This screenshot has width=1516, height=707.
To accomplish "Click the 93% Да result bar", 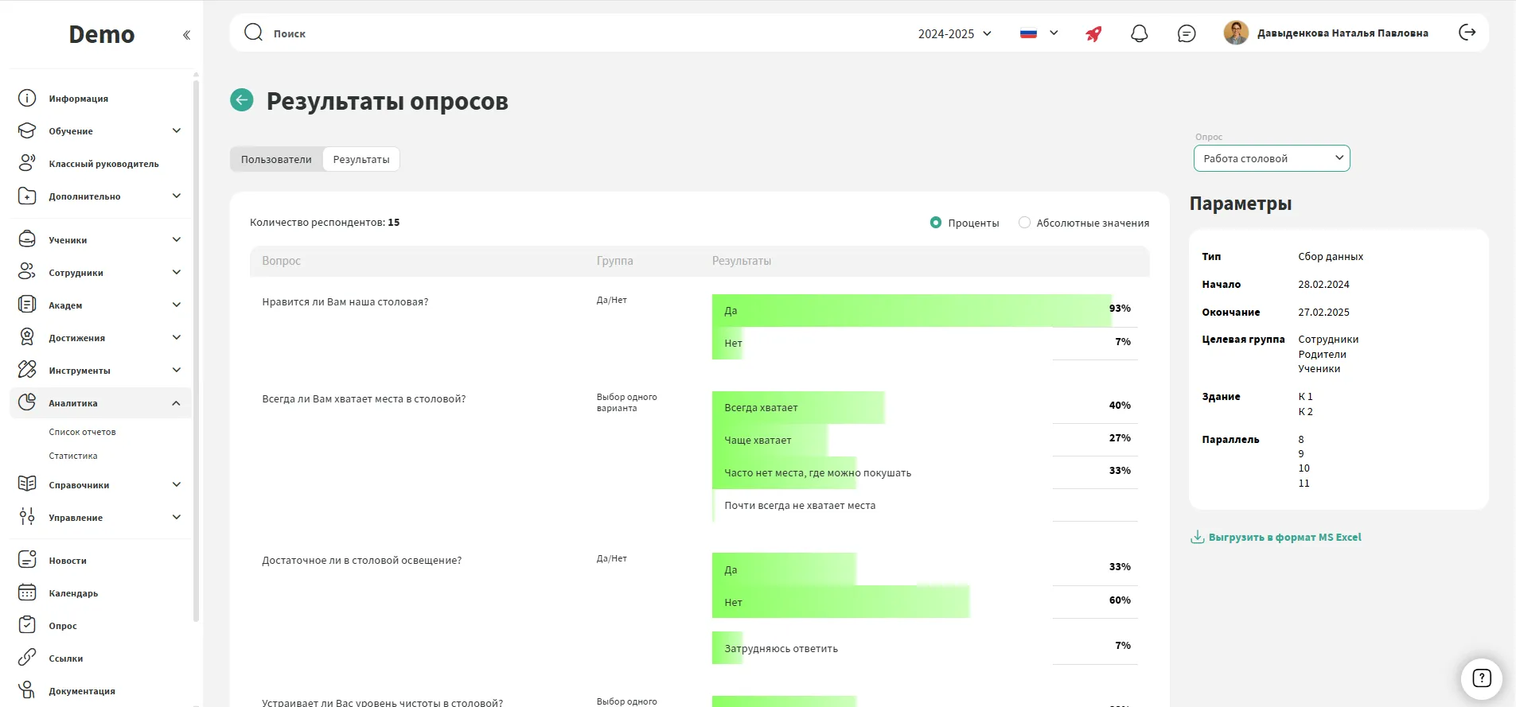I will (910, 311).
